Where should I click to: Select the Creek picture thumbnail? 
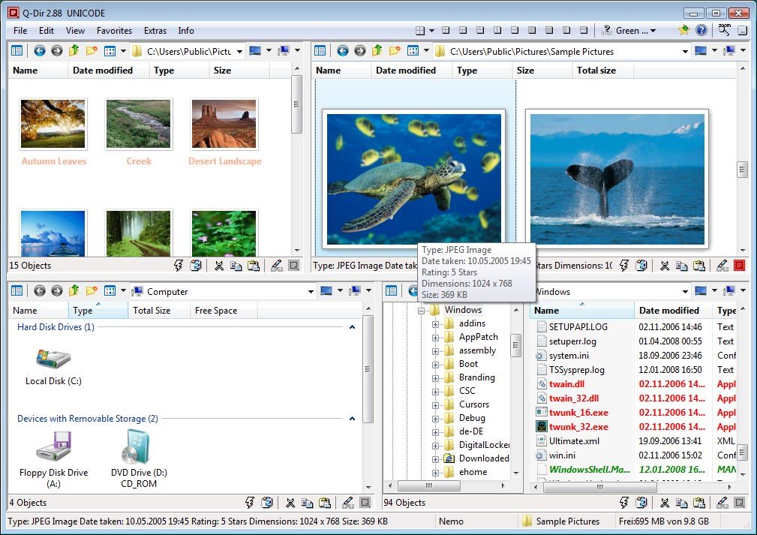pyautogui.click(x=139, y=125)
